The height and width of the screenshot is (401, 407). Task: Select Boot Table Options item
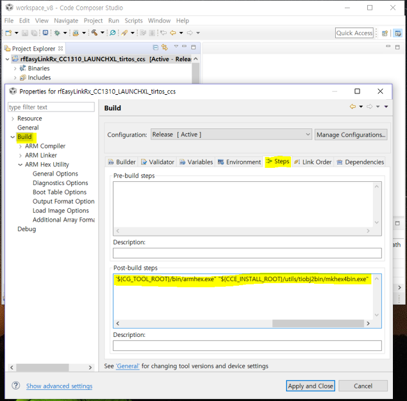tap(60, 192)
